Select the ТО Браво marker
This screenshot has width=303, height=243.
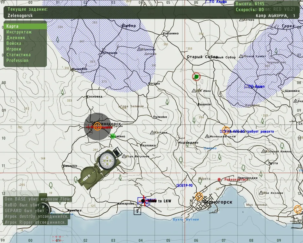click(247, 87)
